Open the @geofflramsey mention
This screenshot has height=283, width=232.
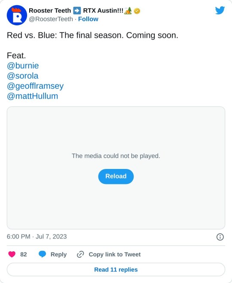click(x=35, y=86)
